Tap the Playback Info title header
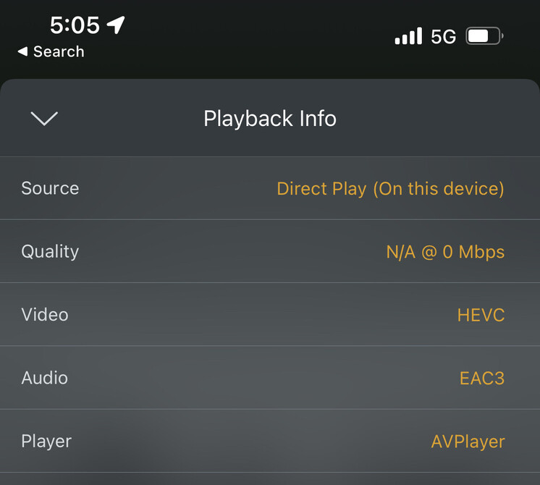The width and height of the screenshot is (540, 485). click(x=270, y=119)
